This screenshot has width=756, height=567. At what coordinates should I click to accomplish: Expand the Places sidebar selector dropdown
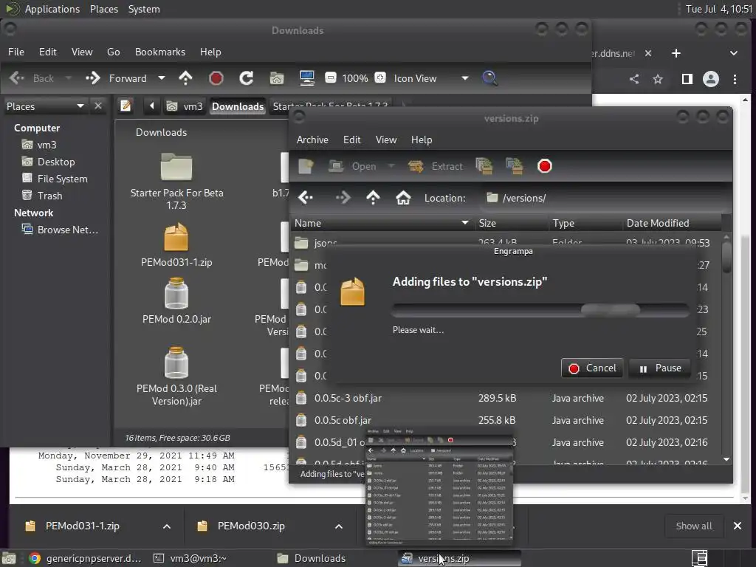(x=80, y=106)
